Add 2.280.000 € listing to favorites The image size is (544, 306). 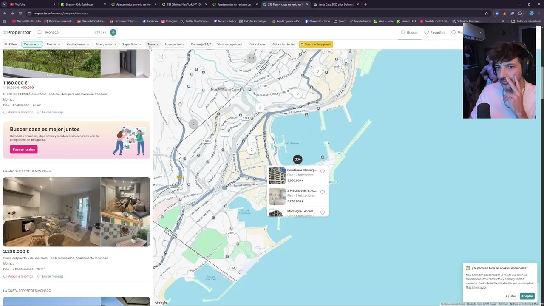point(18,276)
